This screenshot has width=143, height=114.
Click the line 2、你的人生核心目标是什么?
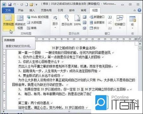coord(39,62)
